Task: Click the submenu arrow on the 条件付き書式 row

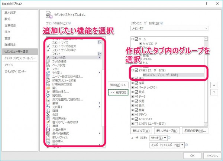Action: click(99, 133)
